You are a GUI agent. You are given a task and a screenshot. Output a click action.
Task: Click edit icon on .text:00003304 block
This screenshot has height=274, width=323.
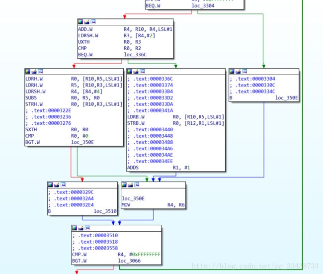pos(238,72)
